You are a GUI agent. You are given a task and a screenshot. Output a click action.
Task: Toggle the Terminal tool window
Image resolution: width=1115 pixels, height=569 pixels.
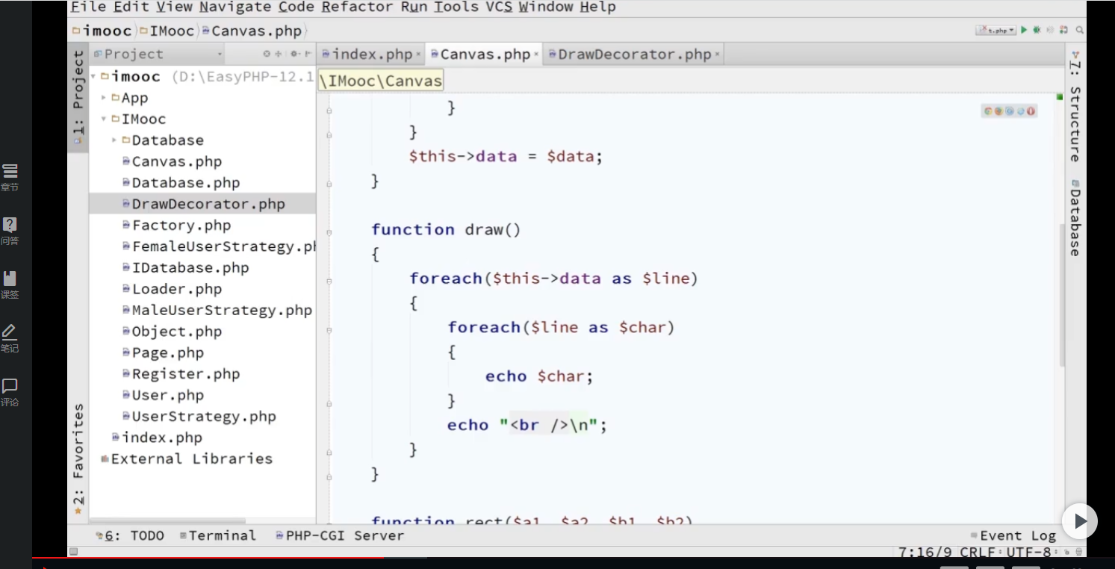point(218,535)
